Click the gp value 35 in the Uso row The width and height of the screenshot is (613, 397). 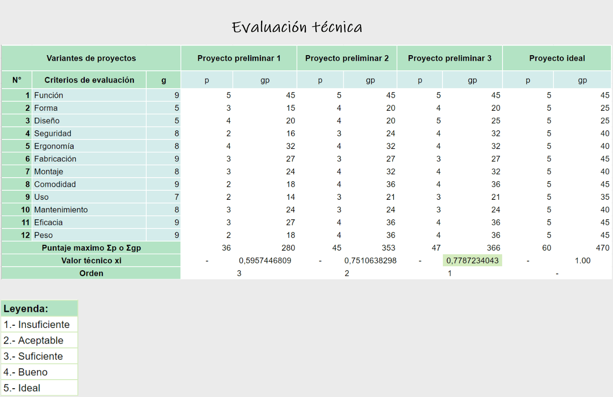click(x=605, y=197)
